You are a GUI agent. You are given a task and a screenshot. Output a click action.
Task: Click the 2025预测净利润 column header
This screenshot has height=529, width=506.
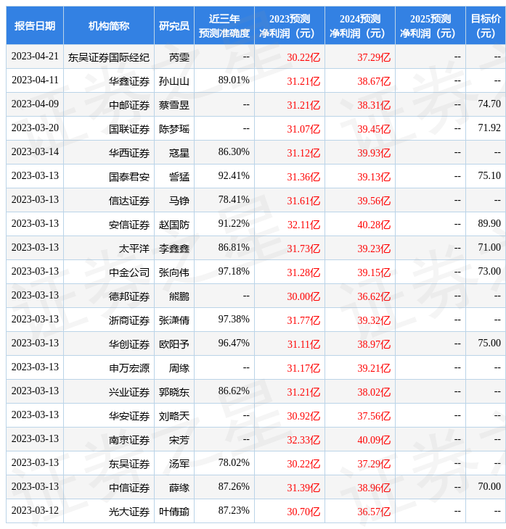430,25
